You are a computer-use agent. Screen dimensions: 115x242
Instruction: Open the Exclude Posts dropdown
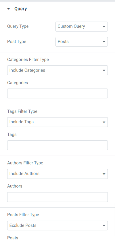(x=57, y=225)
